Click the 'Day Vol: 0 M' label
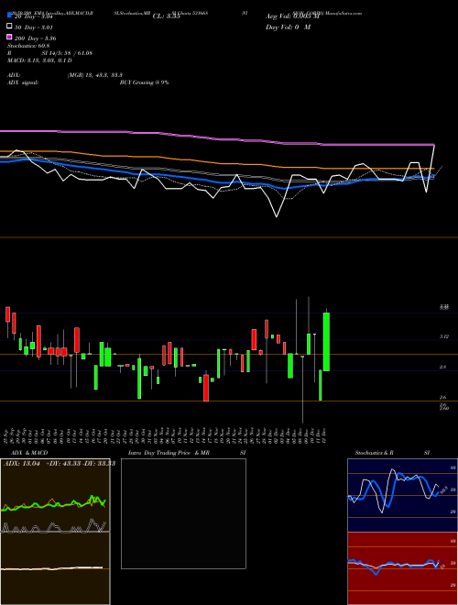The width and height of the screenshot is (458, 605). pos(288,27)
